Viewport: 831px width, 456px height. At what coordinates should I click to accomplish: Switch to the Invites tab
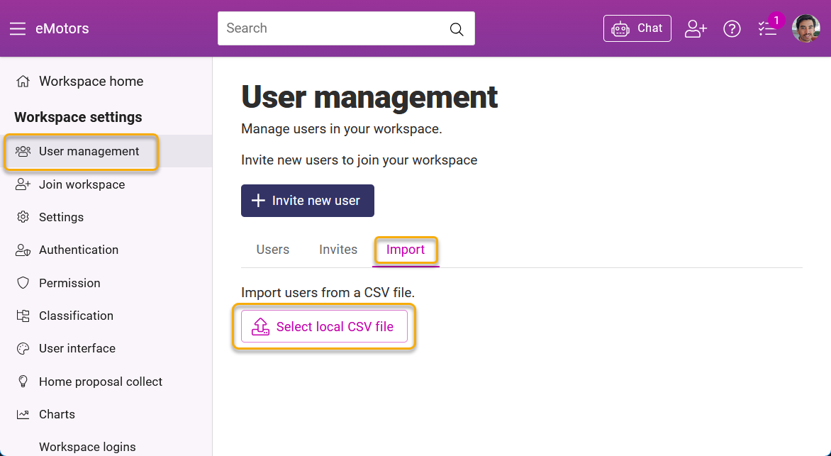[338, 250]
